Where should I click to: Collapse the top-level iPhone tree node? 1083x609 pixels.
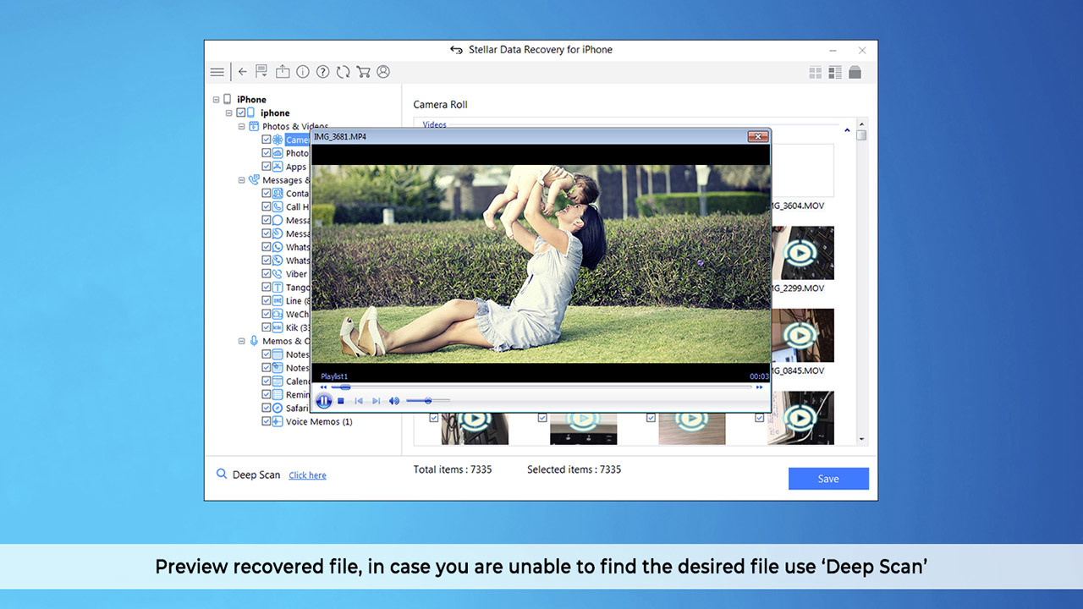pos(217,100)
